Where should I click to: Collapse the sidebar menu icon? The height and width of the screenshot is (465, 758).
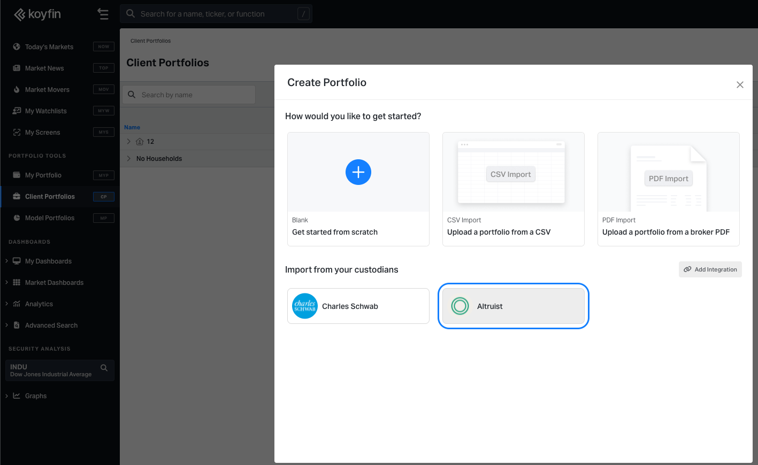(103, 14)
